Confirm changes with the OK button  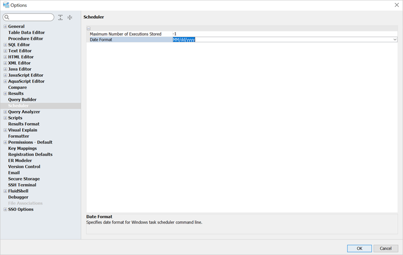coord(359,248)
